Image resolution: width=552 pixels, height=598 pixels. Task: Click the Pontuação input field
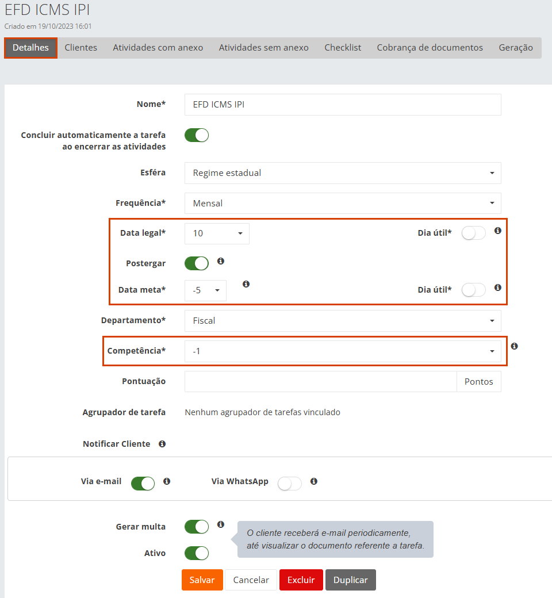(320, 381)
